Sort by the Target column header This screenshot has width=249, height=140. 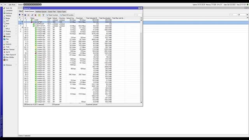(49, 18)
